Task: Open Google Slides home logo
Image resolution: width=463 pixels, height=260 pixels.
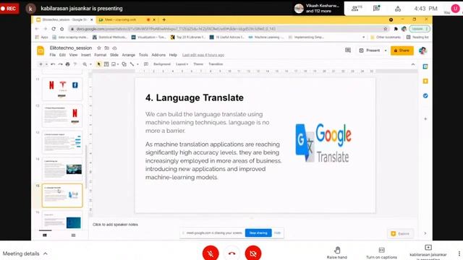Action: pos(41,51)
